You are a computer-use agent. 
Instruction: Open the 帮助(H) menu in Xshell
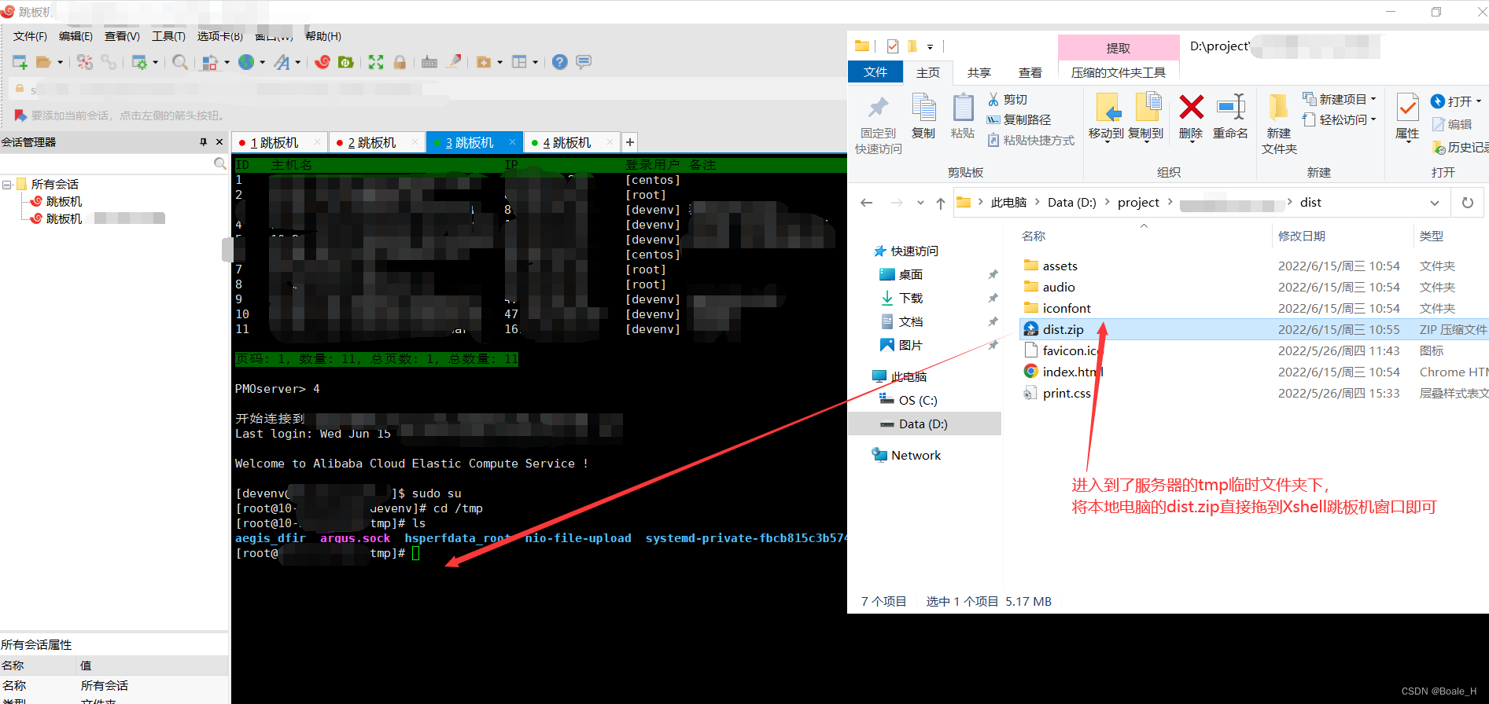[x=323, y=36]
